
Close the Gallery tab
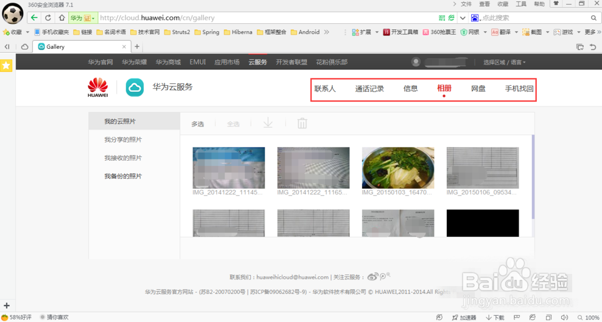coord(124,47)
